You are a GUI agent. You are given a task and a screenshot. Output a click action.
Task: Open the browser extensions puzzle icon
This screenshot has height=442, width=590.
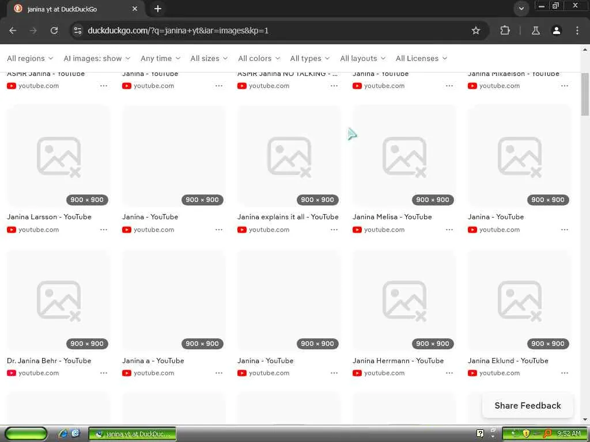point(505,31)
